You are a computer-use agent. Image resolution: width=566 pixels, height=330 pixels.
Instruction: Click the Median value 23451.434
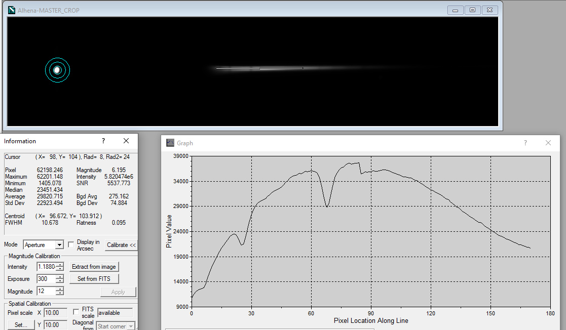(50, 190)
